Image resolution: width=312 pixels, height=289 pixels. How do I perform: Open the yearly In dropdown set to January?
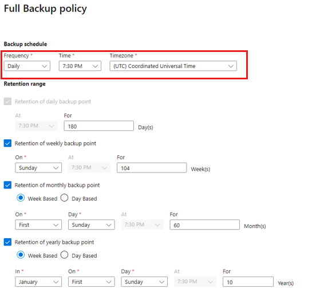click(x=38, y=282)
